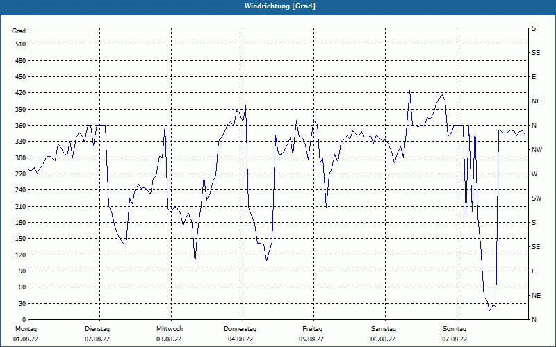The width and height of the screenshot is (556, 347).
Task: Click the 'W' compass label on the right axis
Action: point(534,174)
